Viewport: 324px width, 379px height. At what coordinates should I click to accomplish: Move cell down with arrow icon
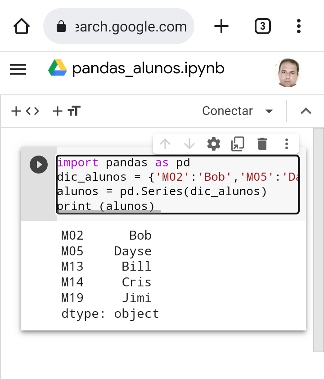point(189,144)
